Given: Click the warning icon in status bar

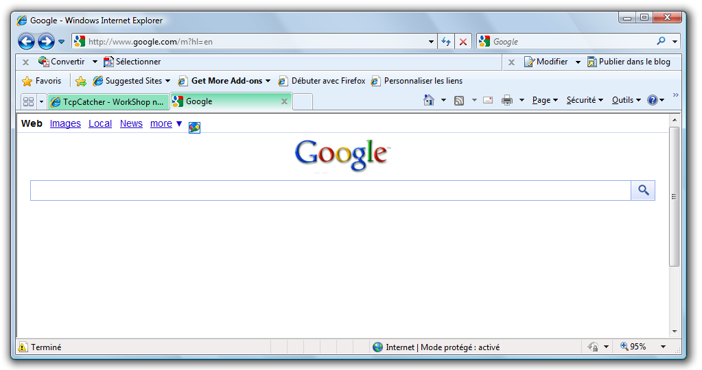Looking at the screenshot, I should [x=23, y=347].
